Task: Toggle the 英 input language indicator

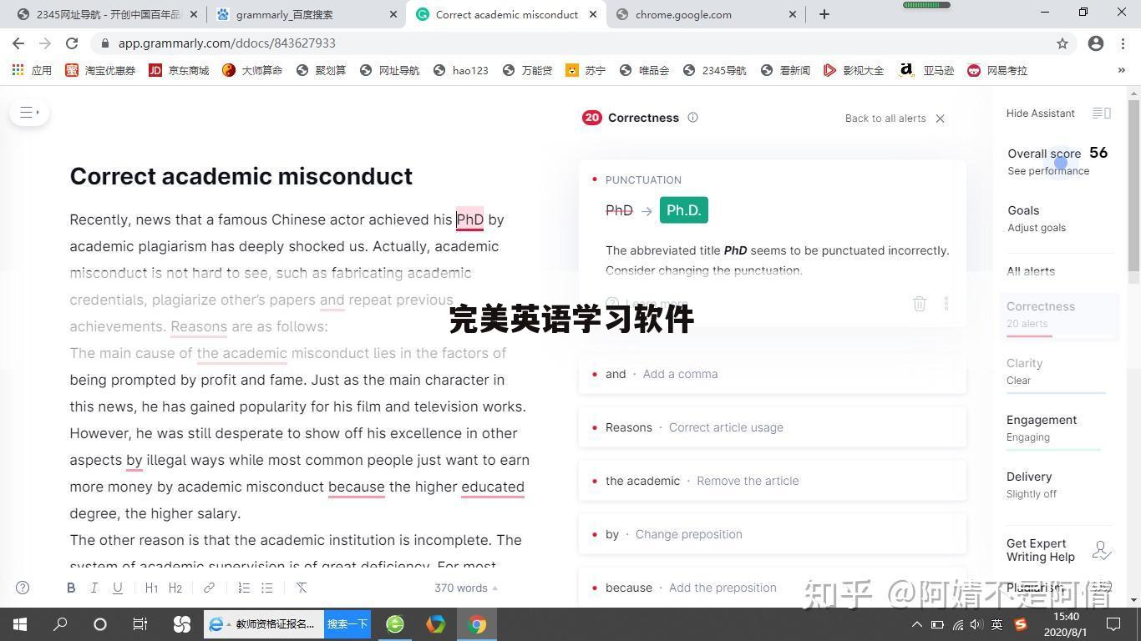Action: click(997, 623)
